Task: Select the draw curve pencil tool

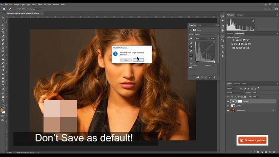Action: [191, 59]
